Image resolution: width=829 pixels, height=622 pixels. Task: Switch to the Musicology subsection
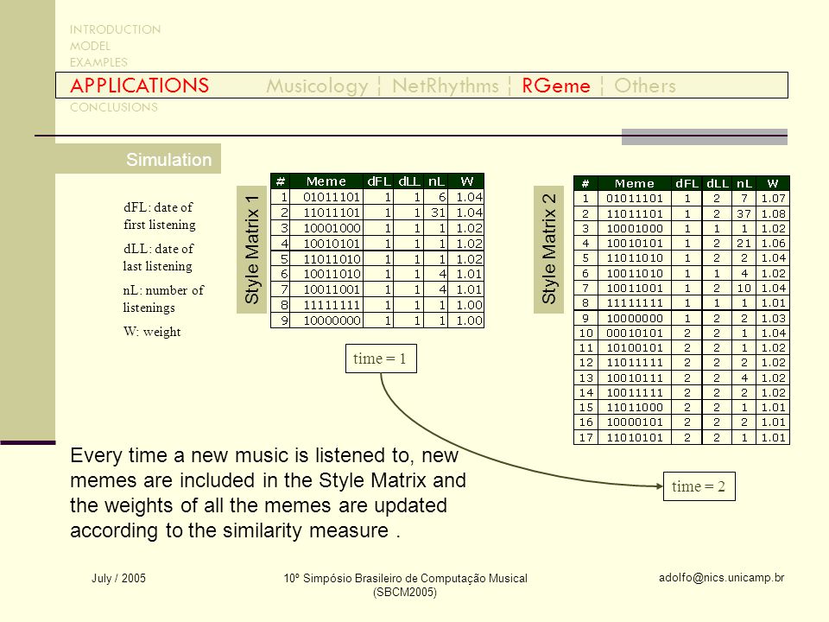[x=317, y=86]
